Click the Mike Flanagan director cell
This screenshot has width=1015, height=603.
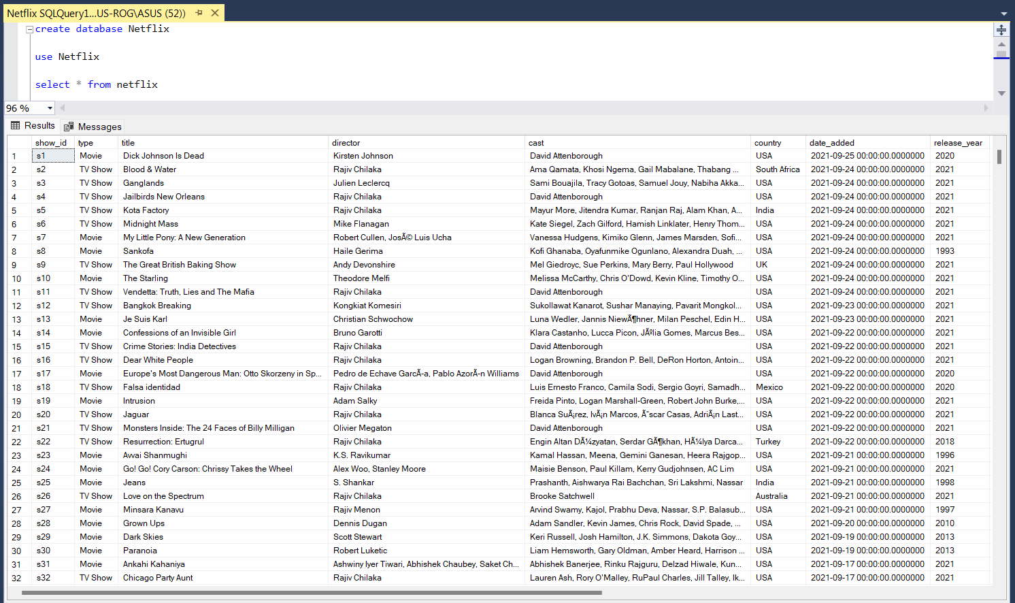tap(427, 224)
